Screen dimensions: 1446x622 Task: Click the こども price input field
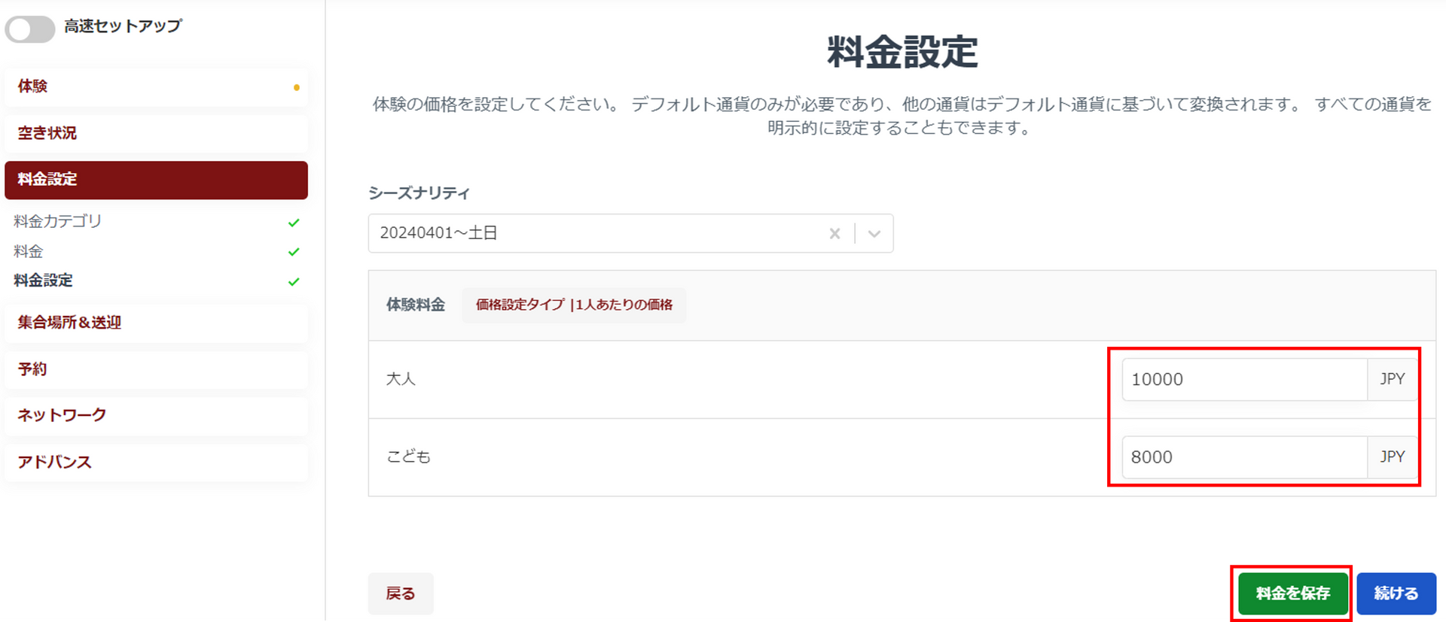coord(1243,457)
